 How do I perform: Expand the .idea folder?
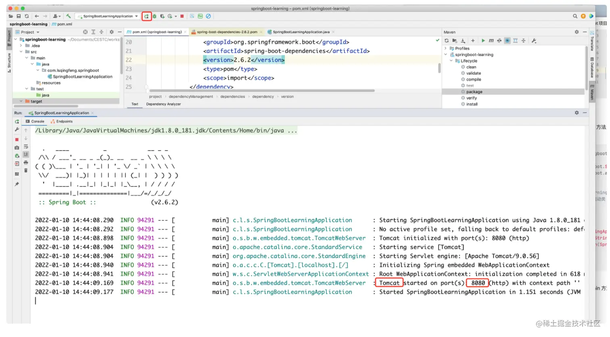click(21, 46)
